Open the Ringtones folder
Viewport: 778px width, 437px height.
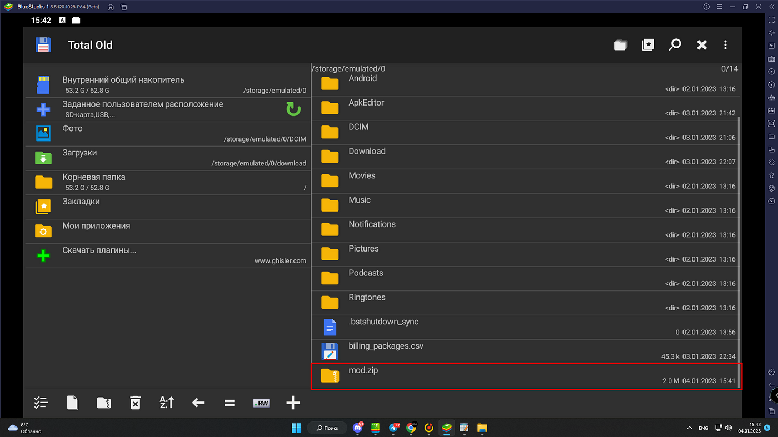click(525, 303)
